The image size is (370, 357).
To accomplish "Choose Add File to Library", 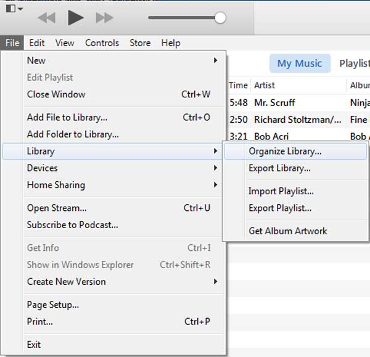I will pos(67,117).
